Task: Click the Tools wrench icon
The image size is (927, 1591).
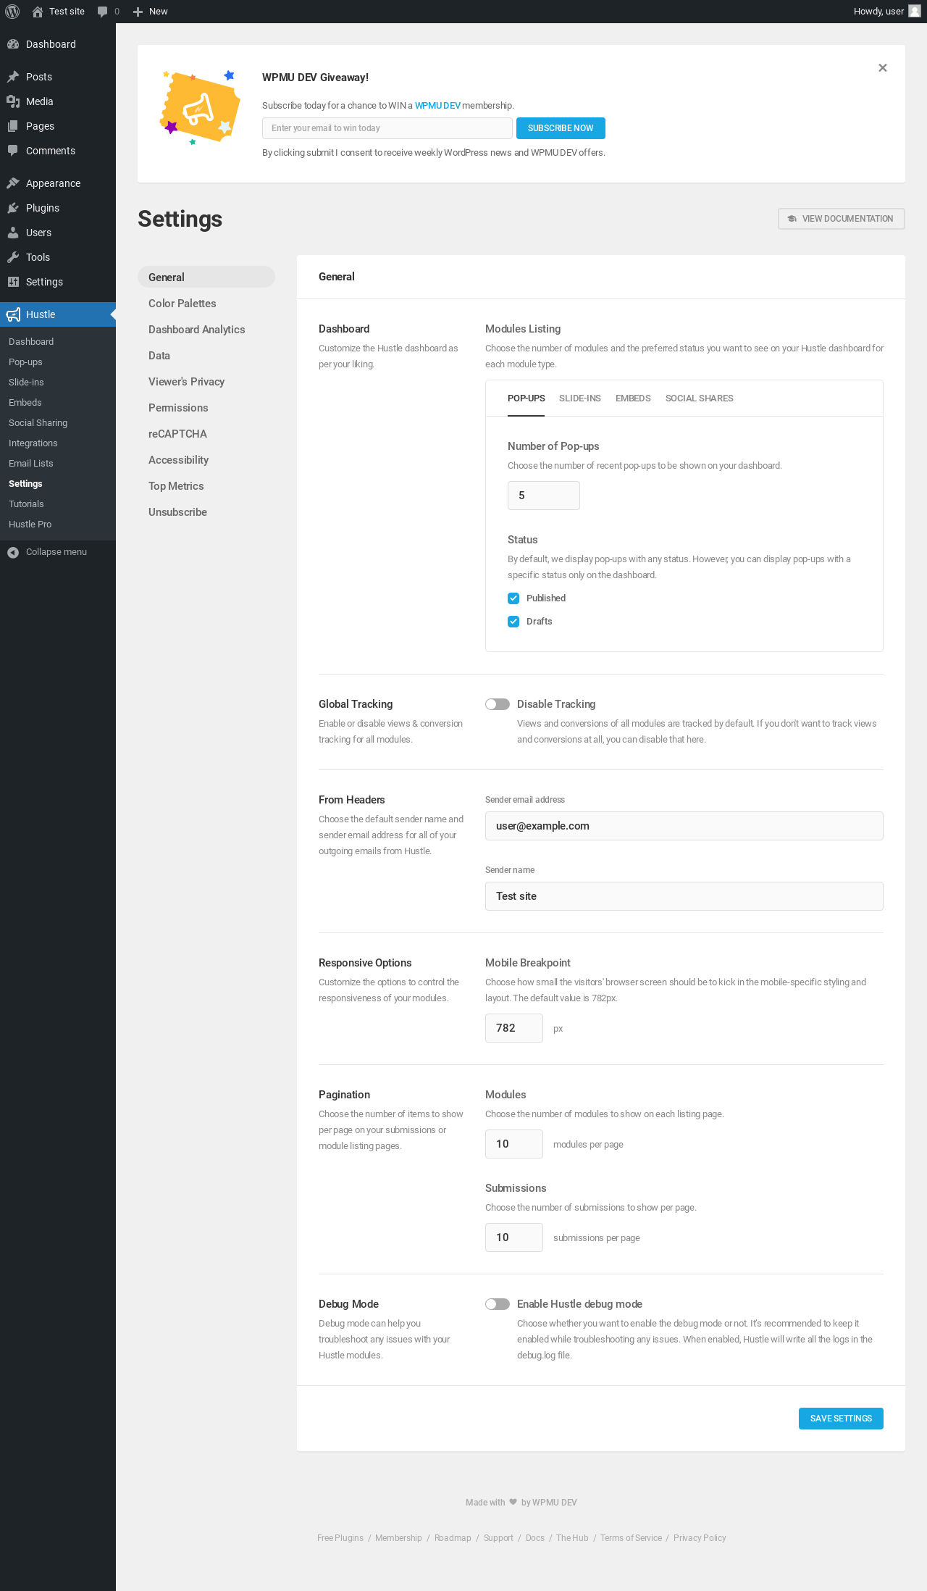Action: pos(13,257)
